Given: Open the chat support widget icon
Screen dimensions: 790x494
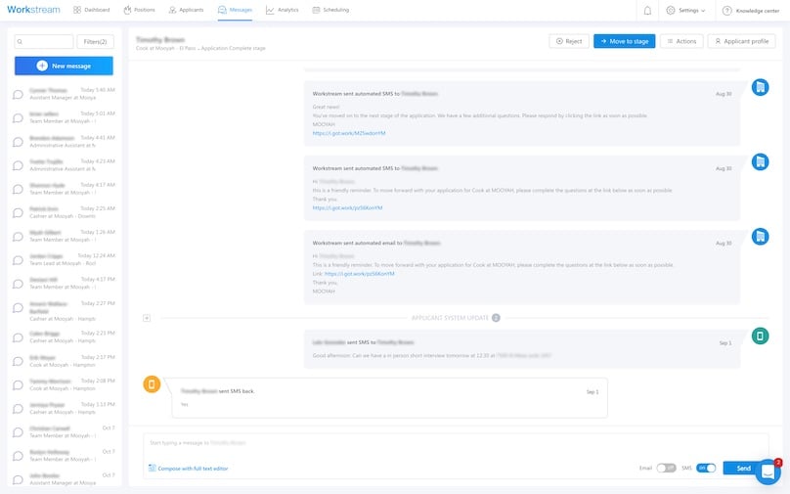Looking at the screenshot, I should click(x=768, y=471).
